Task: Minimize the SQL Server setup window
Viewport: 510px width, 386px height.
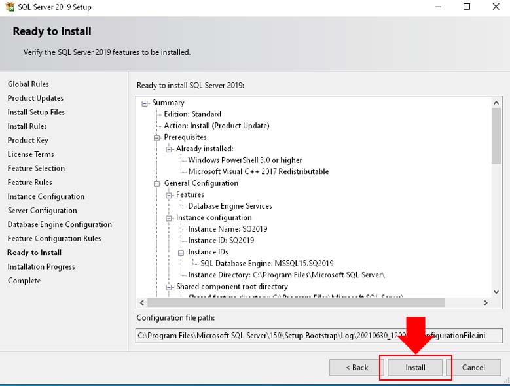Action: (438, 7)
